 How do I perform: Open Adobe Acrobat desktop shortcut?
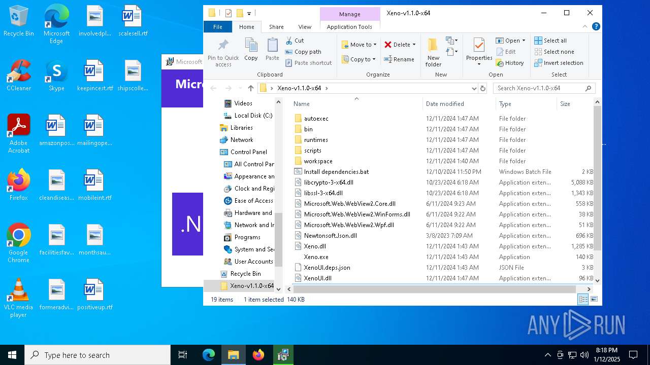click(x=19, y=134)
